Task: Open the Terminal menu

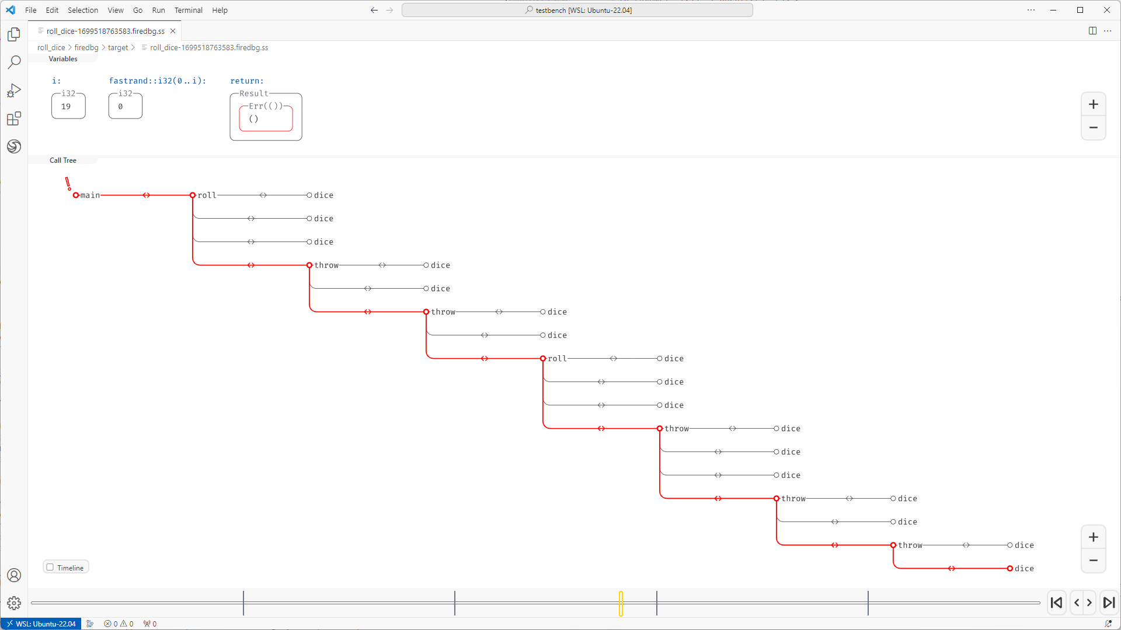Action: (x=188, y=10)
